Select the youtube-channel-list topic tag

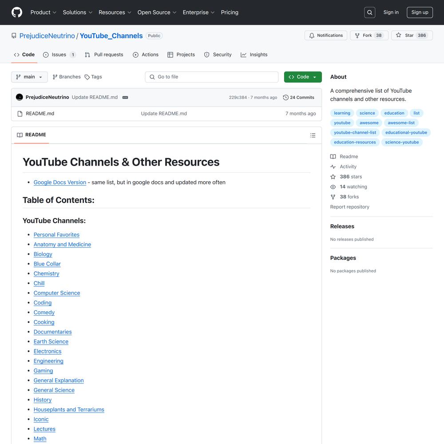coord(355,132)
